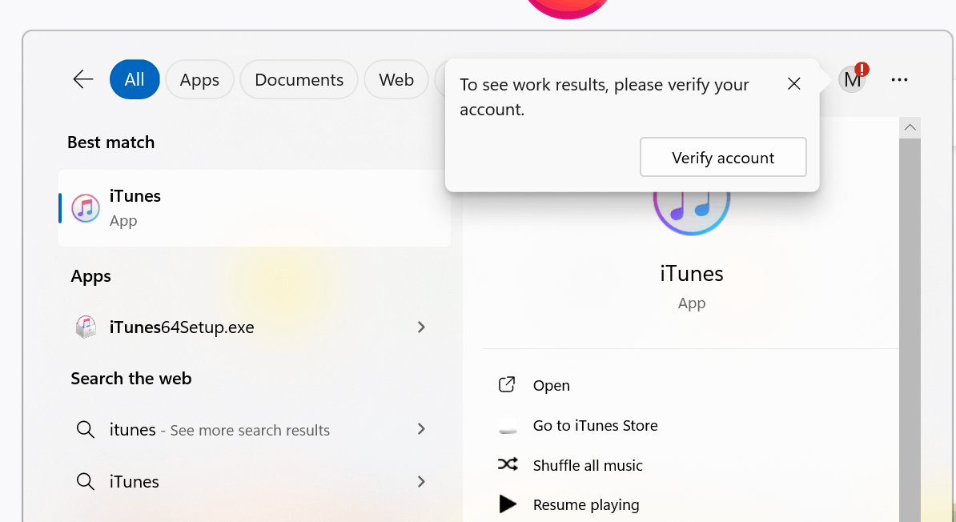Viewport: 956px width, 522px height.
Task: Open iTunes best match result
Action: tap(255, 208)
